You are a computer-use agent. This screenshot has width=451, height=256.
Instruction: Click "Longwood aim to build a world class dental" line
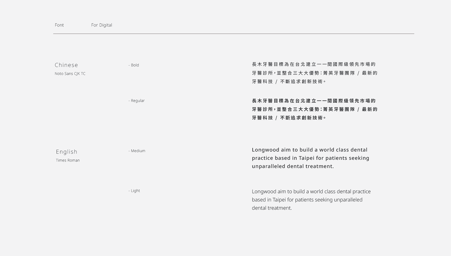point(310,150)
